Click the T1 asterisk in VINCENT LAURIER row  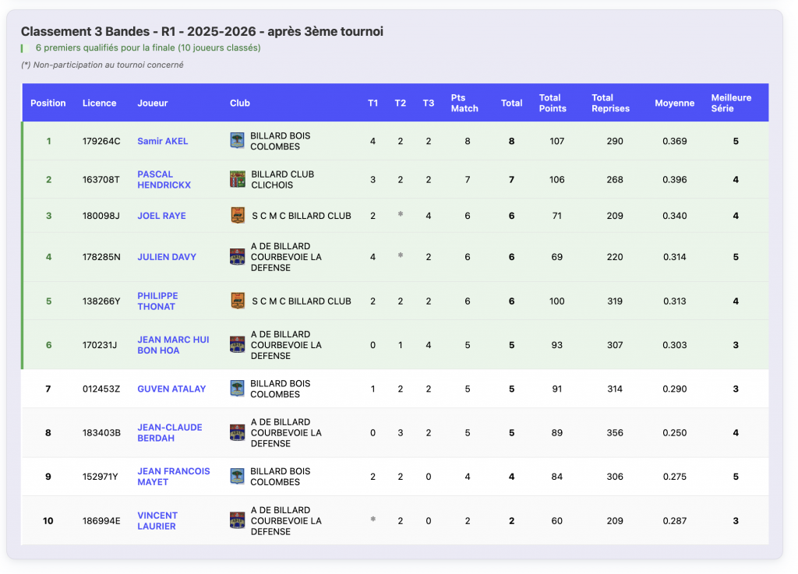pyautogui.click(x=373, y=520)
